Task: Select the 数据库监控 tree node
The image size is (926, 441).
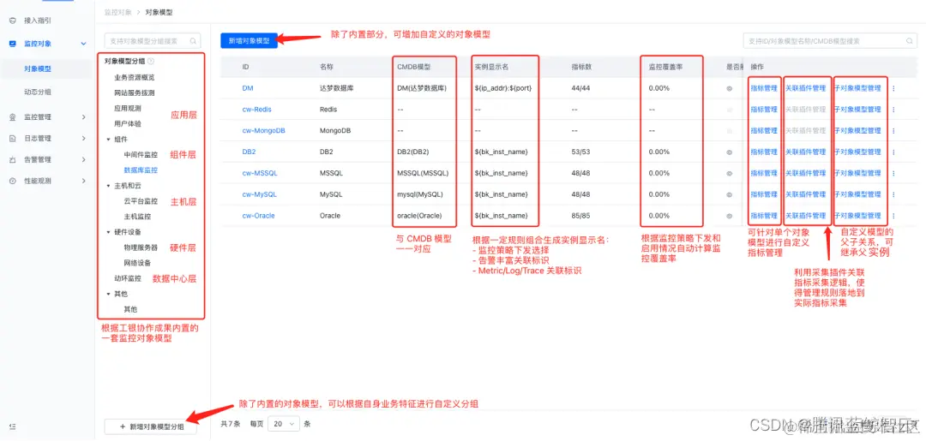Action: pos(141,170)
